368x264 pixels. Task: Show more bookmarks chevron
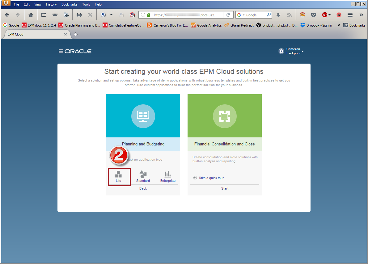tap(339, 25)
